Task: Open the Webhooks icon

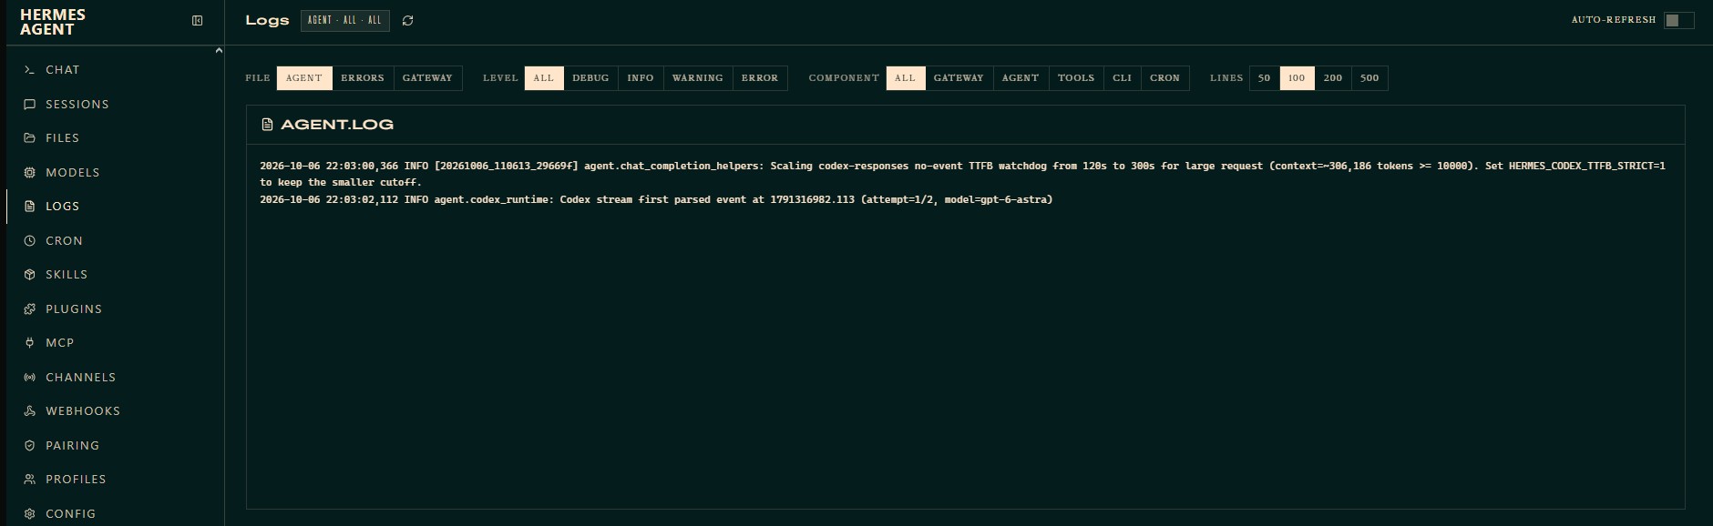Action: (x=29, y=411)
